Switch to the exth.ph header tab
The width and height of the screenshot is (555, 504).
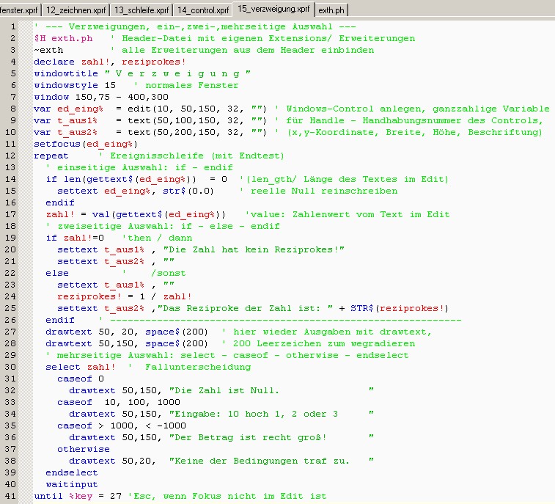click(x=331, y=10)
